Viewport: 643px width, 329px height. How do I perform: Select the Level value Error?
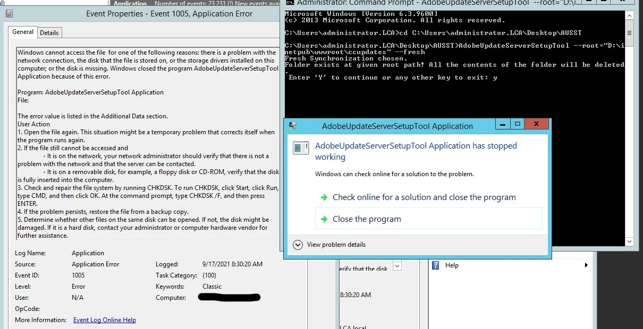78,287
